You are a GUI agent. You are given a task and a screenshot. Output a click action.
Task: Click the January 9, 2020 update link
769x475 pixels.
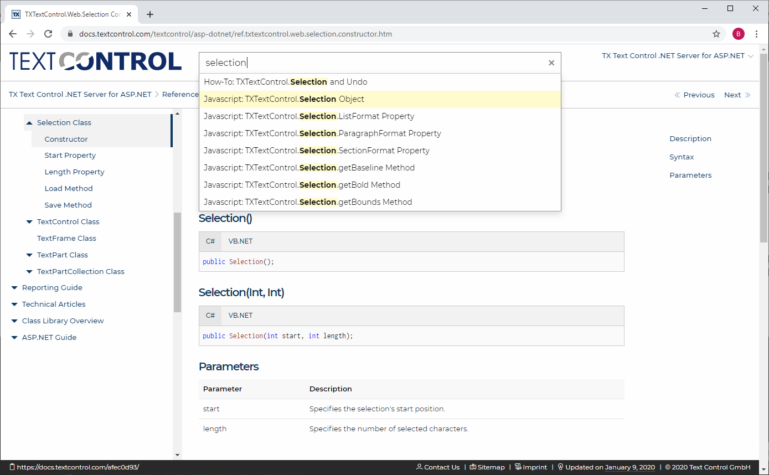coord(629,467)
